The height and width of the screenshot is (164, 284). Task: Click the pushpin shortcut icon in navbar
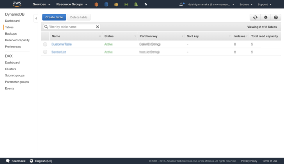click(x=146, y=4)
